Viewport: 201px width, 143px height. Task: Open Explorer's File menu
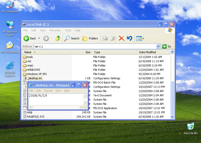25,30
